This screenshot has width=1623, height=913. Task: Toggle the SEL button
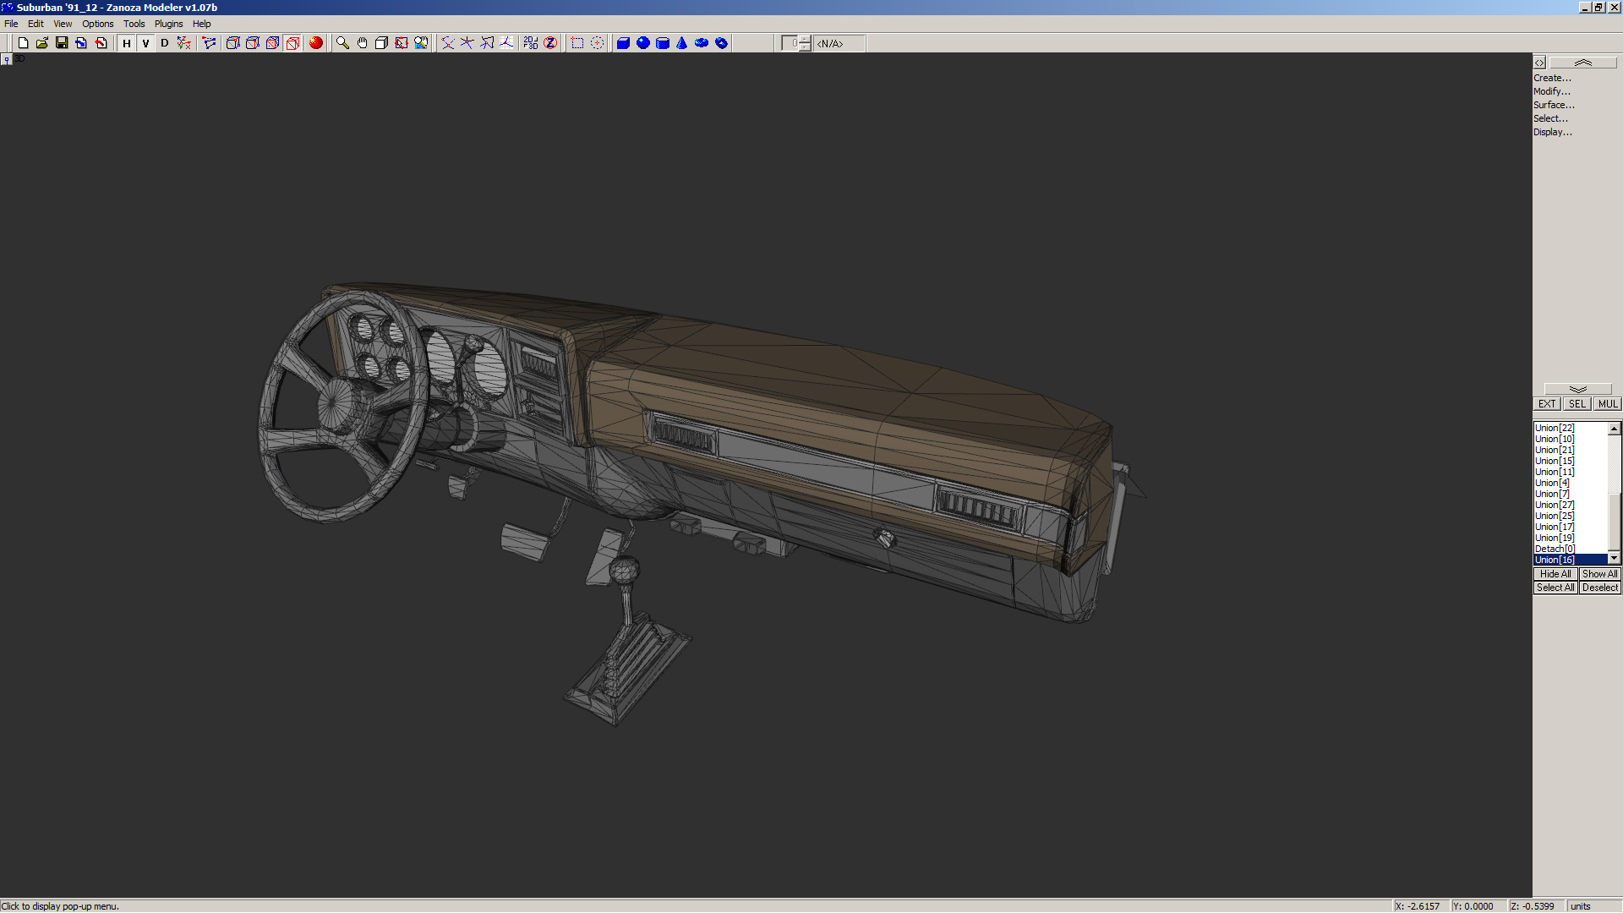[x=1577, y=404]
